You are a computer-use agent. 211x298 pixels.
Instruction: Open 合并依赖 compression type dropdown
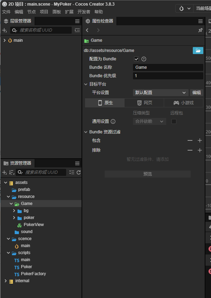(x=149, y=121)
